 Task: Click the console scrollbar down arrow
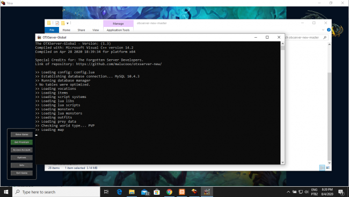pyautogui.click(x=282, y=163)
